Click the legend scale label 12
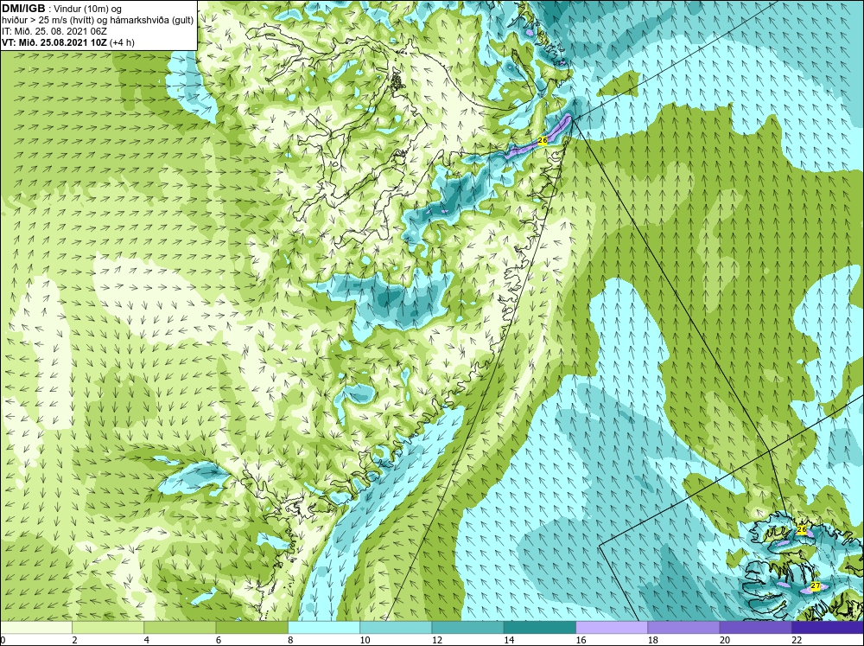Image resolution: width=864 pixels, height=646 pixels. [x=437, y=640]
